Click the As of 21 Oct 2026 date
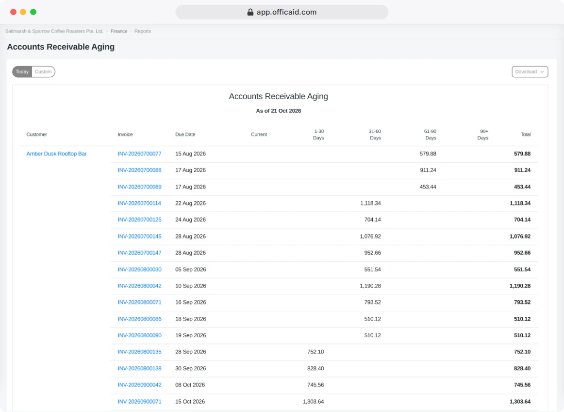 coord(279,111)
